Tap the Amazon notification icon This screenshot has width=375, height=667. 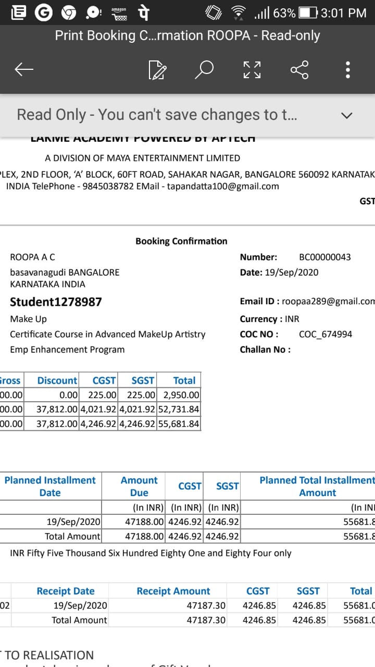tap(119, 13)
